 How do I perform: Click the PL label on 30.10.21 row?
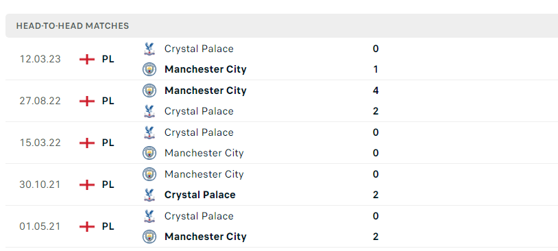tap(108, 184)
